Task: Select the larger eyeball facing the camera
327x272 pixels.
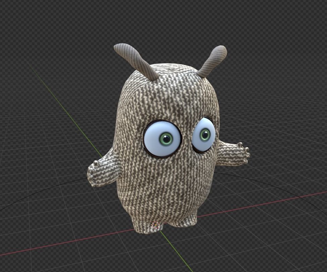Action: click(162, 139)
